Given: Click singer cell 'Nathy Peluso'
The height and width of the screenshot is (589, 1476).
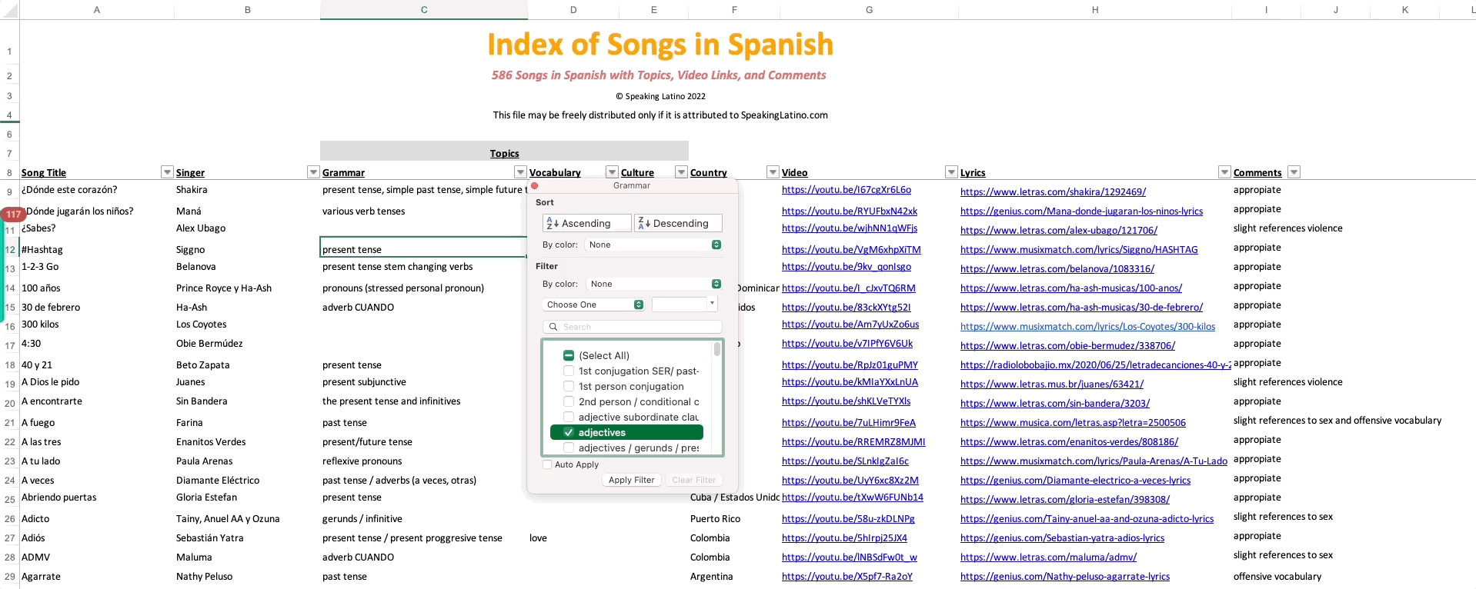Looking at the screenshot, I should pos(204,577).
